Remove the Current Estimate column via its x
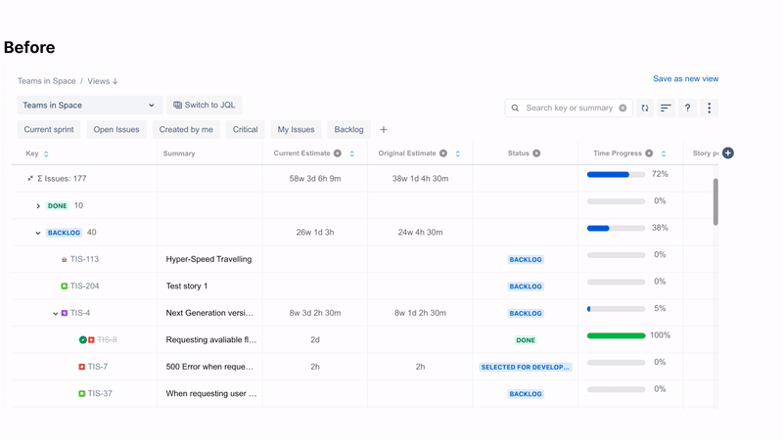 (x=338, y=154)
